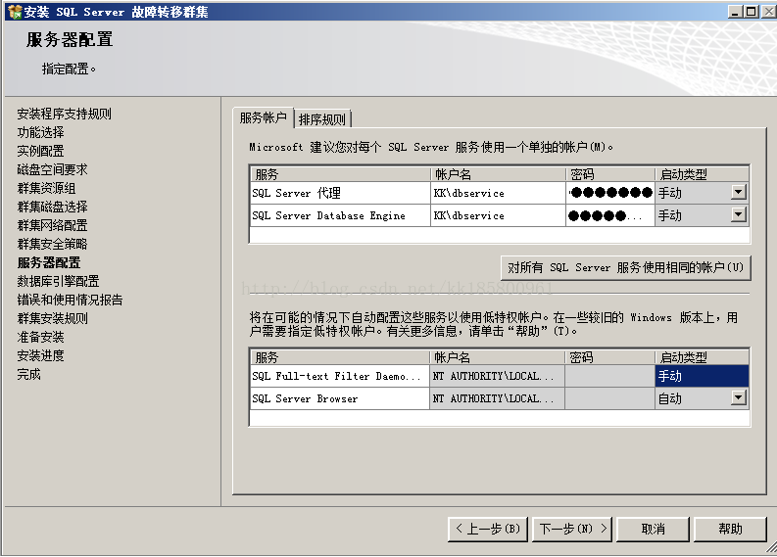Open startup type dropdown for SQL Server 代理

click(738, 192)
